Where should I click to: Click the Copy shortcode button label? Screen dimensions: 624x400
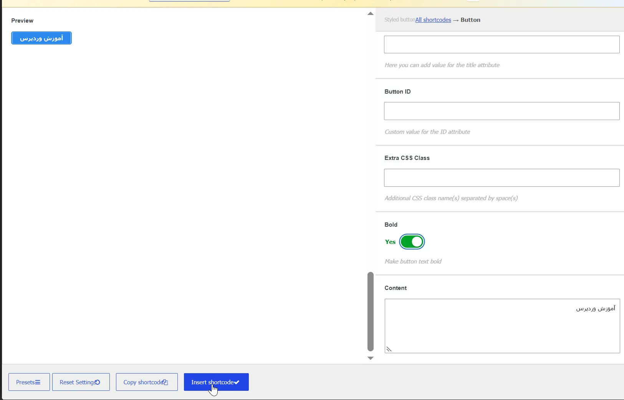coord(143,382)
